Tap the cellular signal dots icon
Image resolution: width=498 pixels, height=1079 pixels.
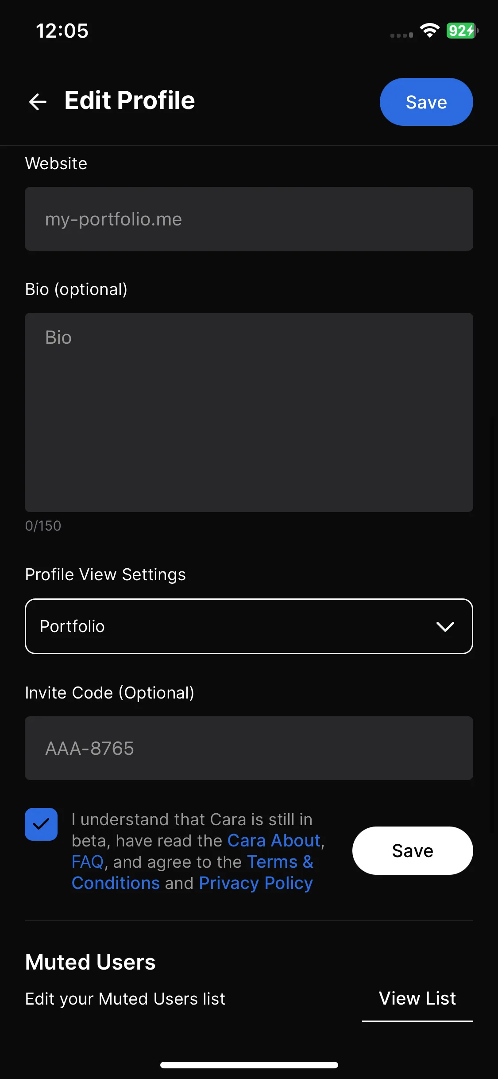401,35
